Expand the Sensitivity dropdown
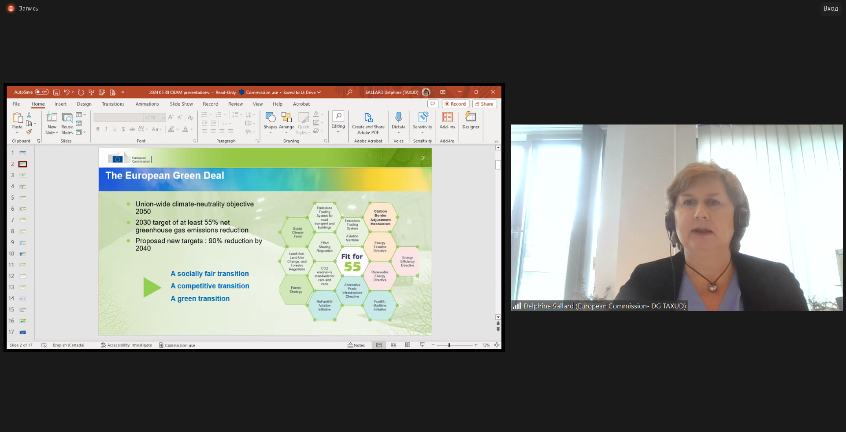The height and width of the screenshot is (432, 846). click(423, 132)
